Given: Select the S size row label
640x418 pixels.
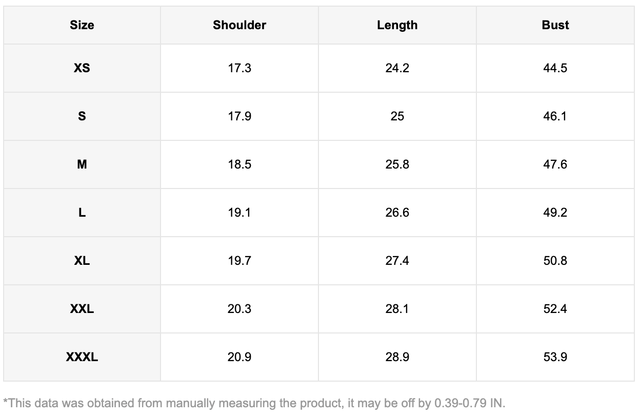Looking at the screenshot, I should pos(82,116).
